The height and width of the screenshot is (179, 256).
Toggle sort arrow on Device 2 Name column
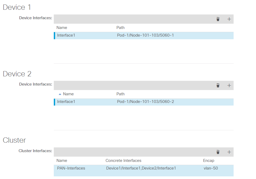coord(60,94)
